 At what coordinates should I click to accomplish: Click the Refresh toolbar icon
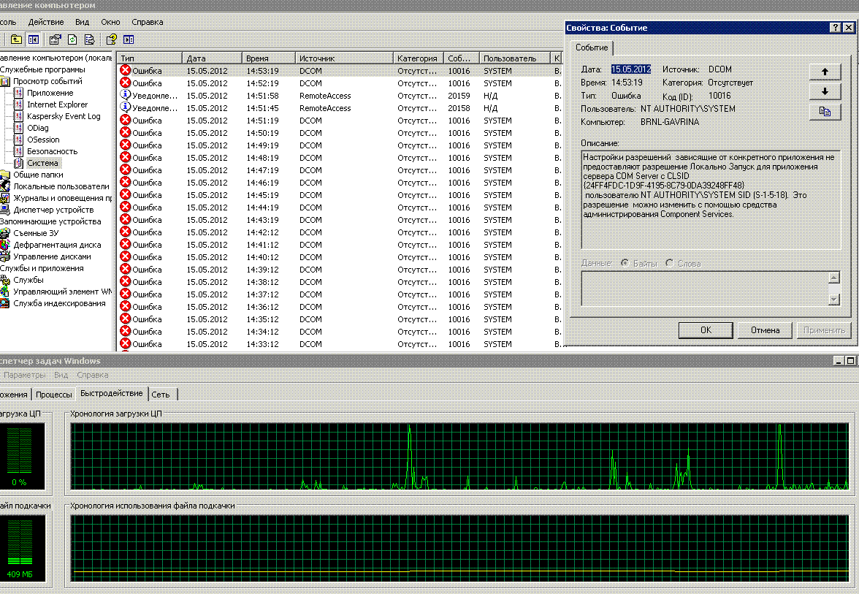pos(72,39)
